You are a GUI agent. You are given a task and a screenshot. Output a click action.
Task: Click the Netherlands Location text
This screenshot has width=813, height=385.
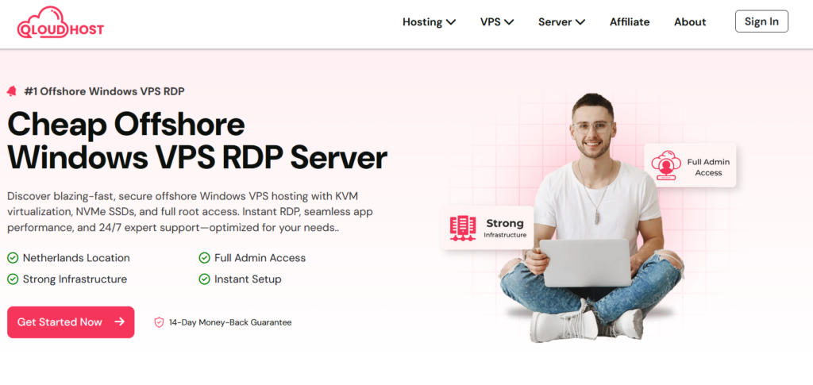[x=76, y=257]
